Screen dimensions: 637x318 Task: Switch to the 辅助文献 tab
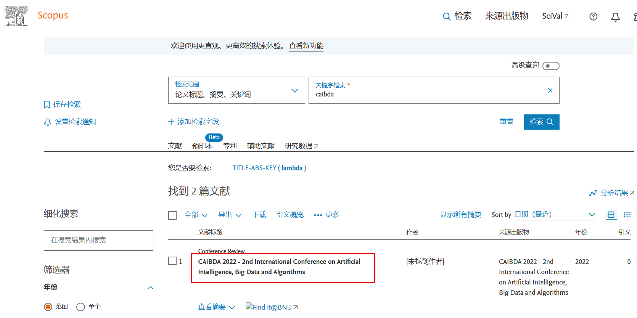(261, 146)
